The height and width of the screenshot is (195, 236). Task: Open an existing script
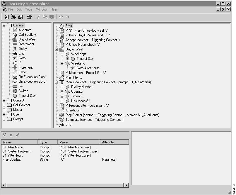[x=13, y=17]
